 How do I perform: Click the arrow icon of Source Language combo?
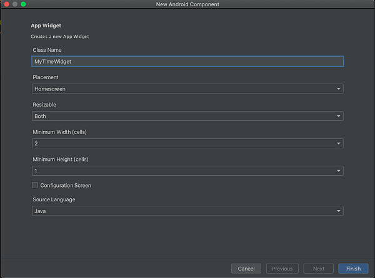pyautogui.click(x=338, y=211)
